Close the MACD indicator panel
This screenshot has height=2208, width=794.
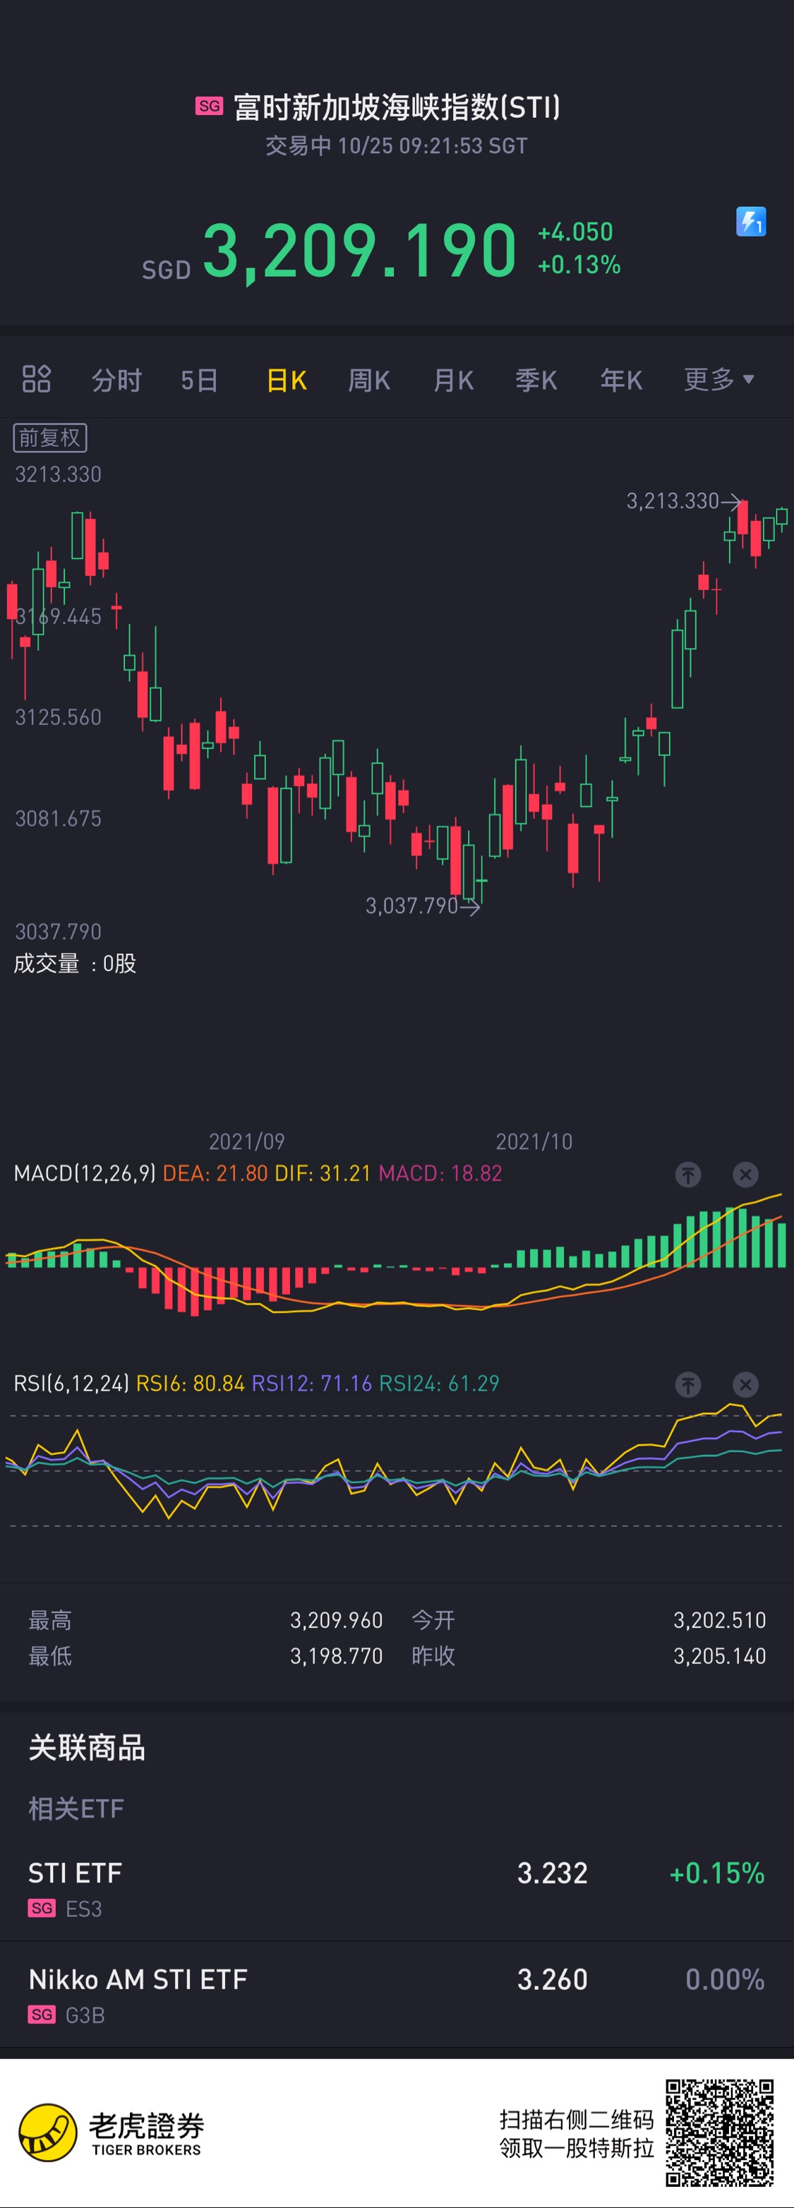click(745, 1175)
